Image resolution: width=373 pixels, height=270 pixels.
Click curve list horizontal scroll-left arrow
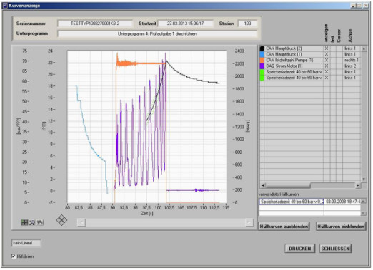[x=262, y=185]
